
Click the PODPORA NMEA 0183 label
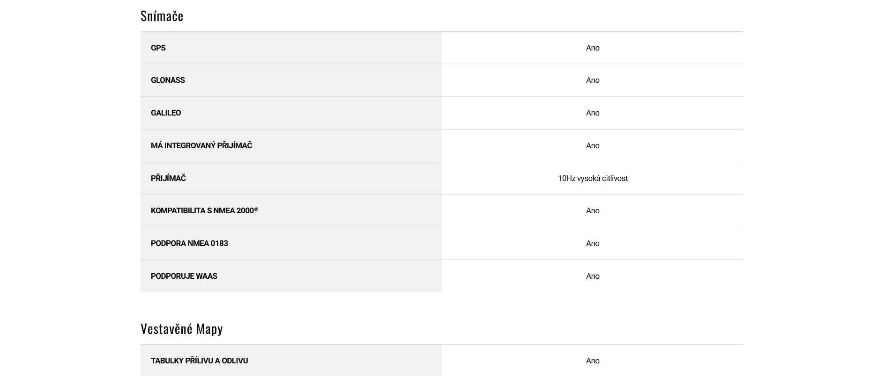pyautogui.click(x=189, y=243)
